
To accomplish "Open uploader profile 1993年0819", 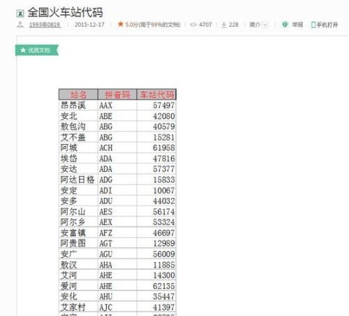I will 45,24.
